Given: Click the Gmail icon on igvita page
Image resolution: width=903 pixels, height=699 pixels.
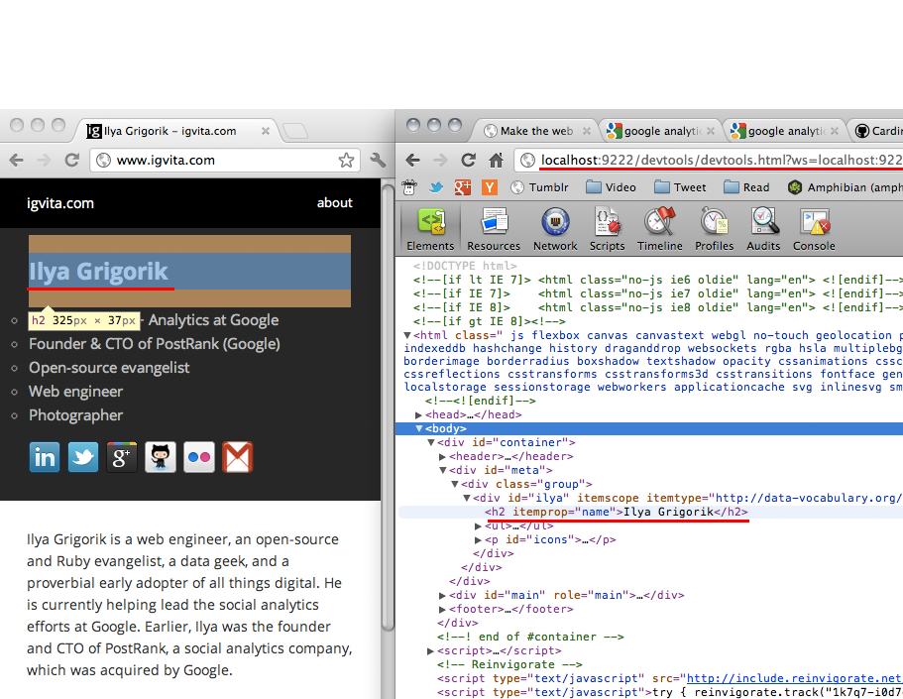Looking at the screenshot, I should coord(237,457).
